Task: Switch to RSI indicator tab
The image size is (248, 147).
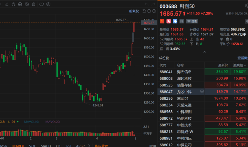Action: pos(69,146)
